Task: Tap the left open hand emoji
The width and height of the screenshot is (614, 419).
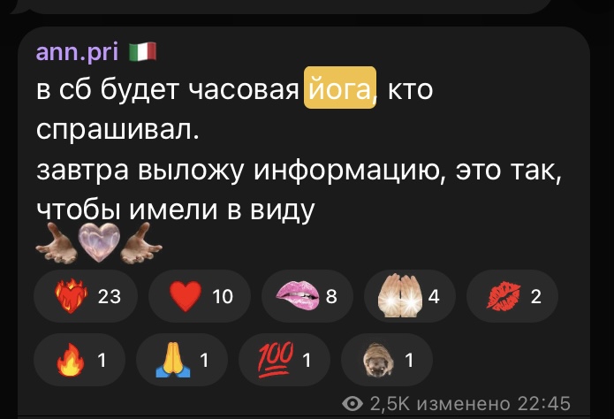Action: [x=57, y=243]
